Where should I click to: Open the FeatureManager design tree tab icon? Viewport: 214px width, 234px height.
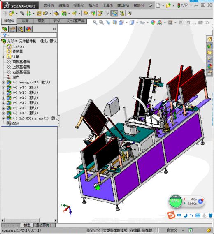(5, 29)
